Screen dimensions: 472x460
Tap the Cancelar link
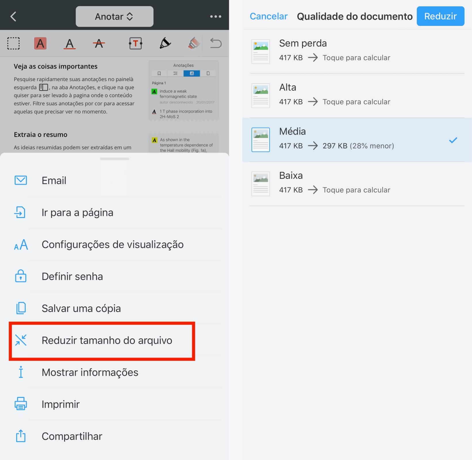click(268, 16)
